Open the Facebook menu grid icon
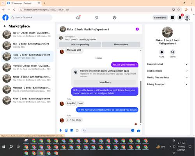Image resolution: width=195 pixels, height=156 pixels. pos(172,18)
